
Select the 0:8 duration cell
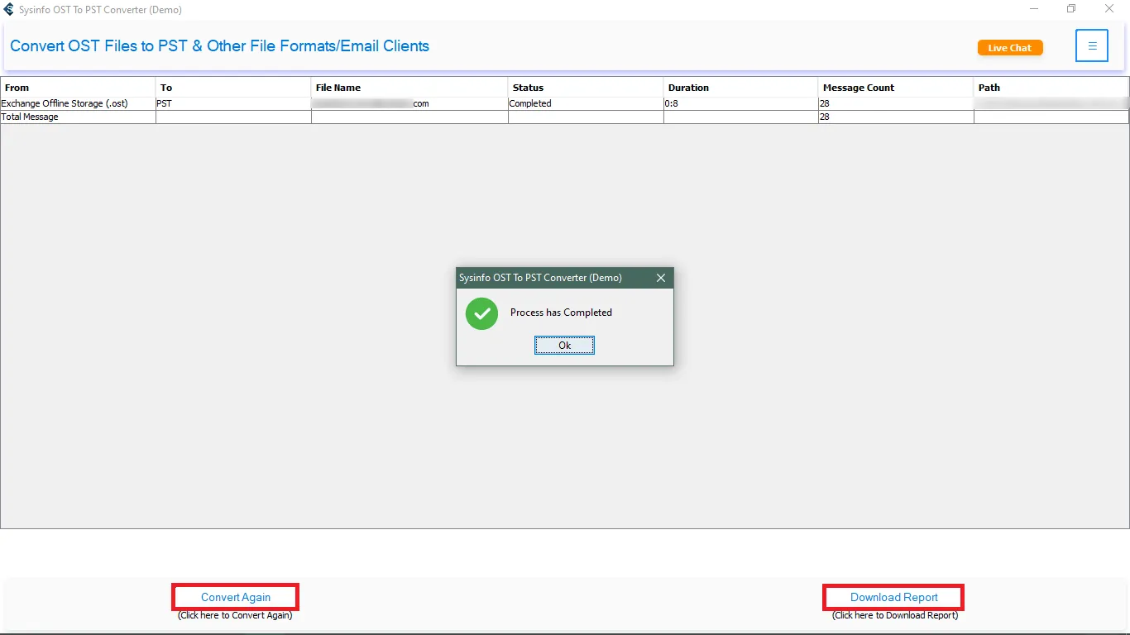(x=740, y=104)
